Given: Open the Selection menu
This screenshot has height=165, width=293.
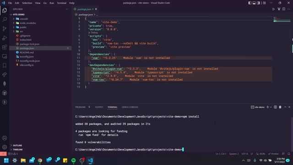Looking at the screenshot, I should click(27, 3).
